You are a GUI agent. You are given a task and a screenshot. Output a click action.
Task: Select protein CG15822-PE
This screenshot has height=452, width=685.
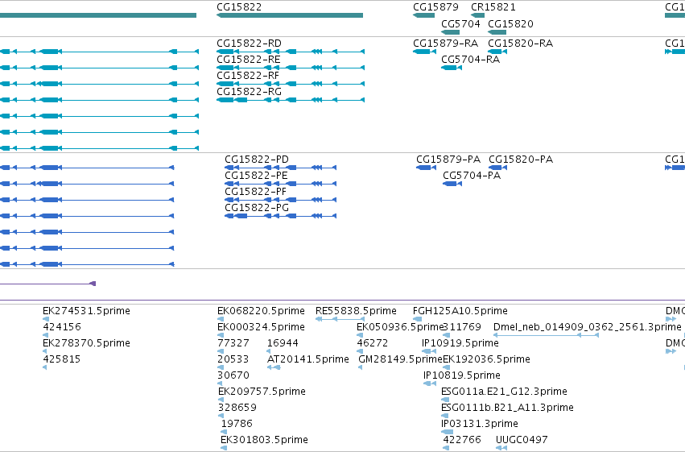click(x=280, y=184)
